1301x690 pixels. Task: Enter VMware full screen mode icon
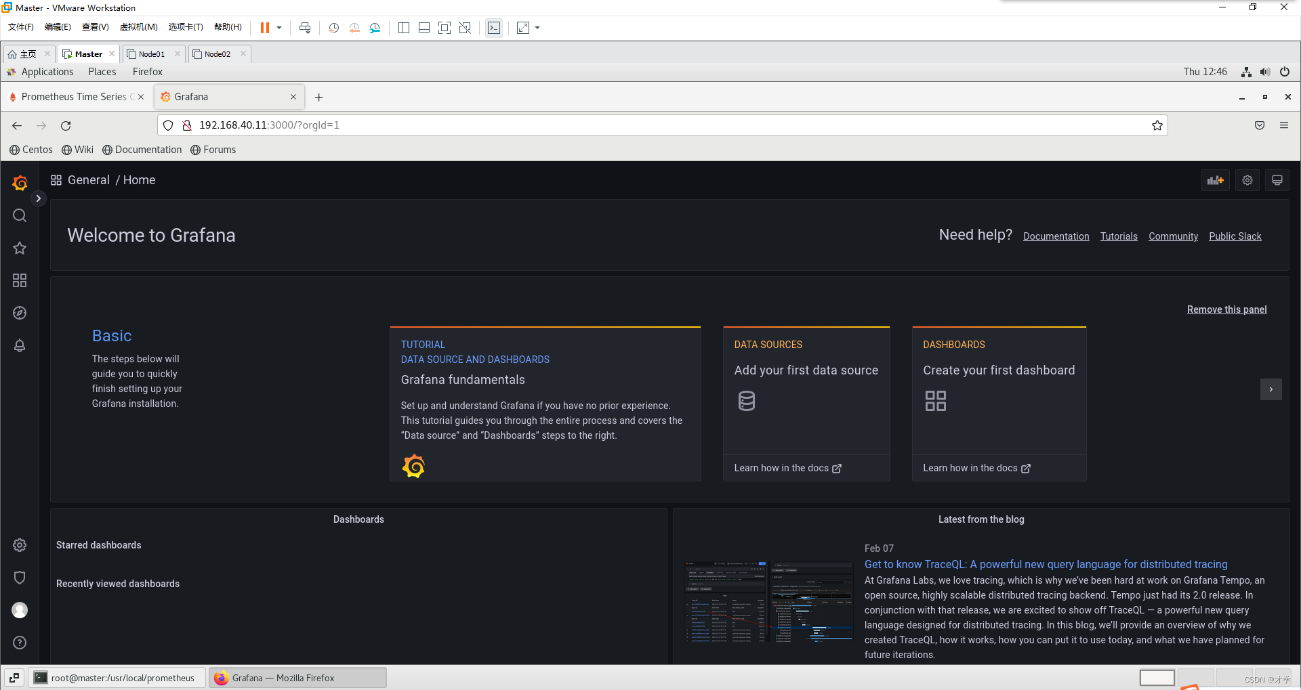pyautogui.click(x=445, y=28)
